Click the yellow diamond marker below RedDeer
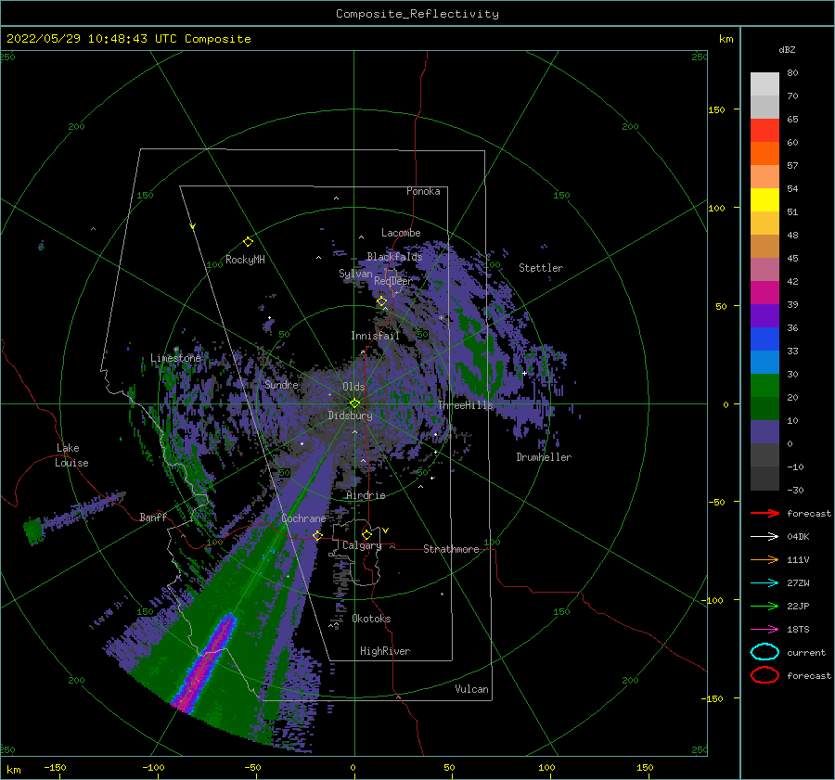The height and width of the screenshot is (780, 835). pos(382,301)
